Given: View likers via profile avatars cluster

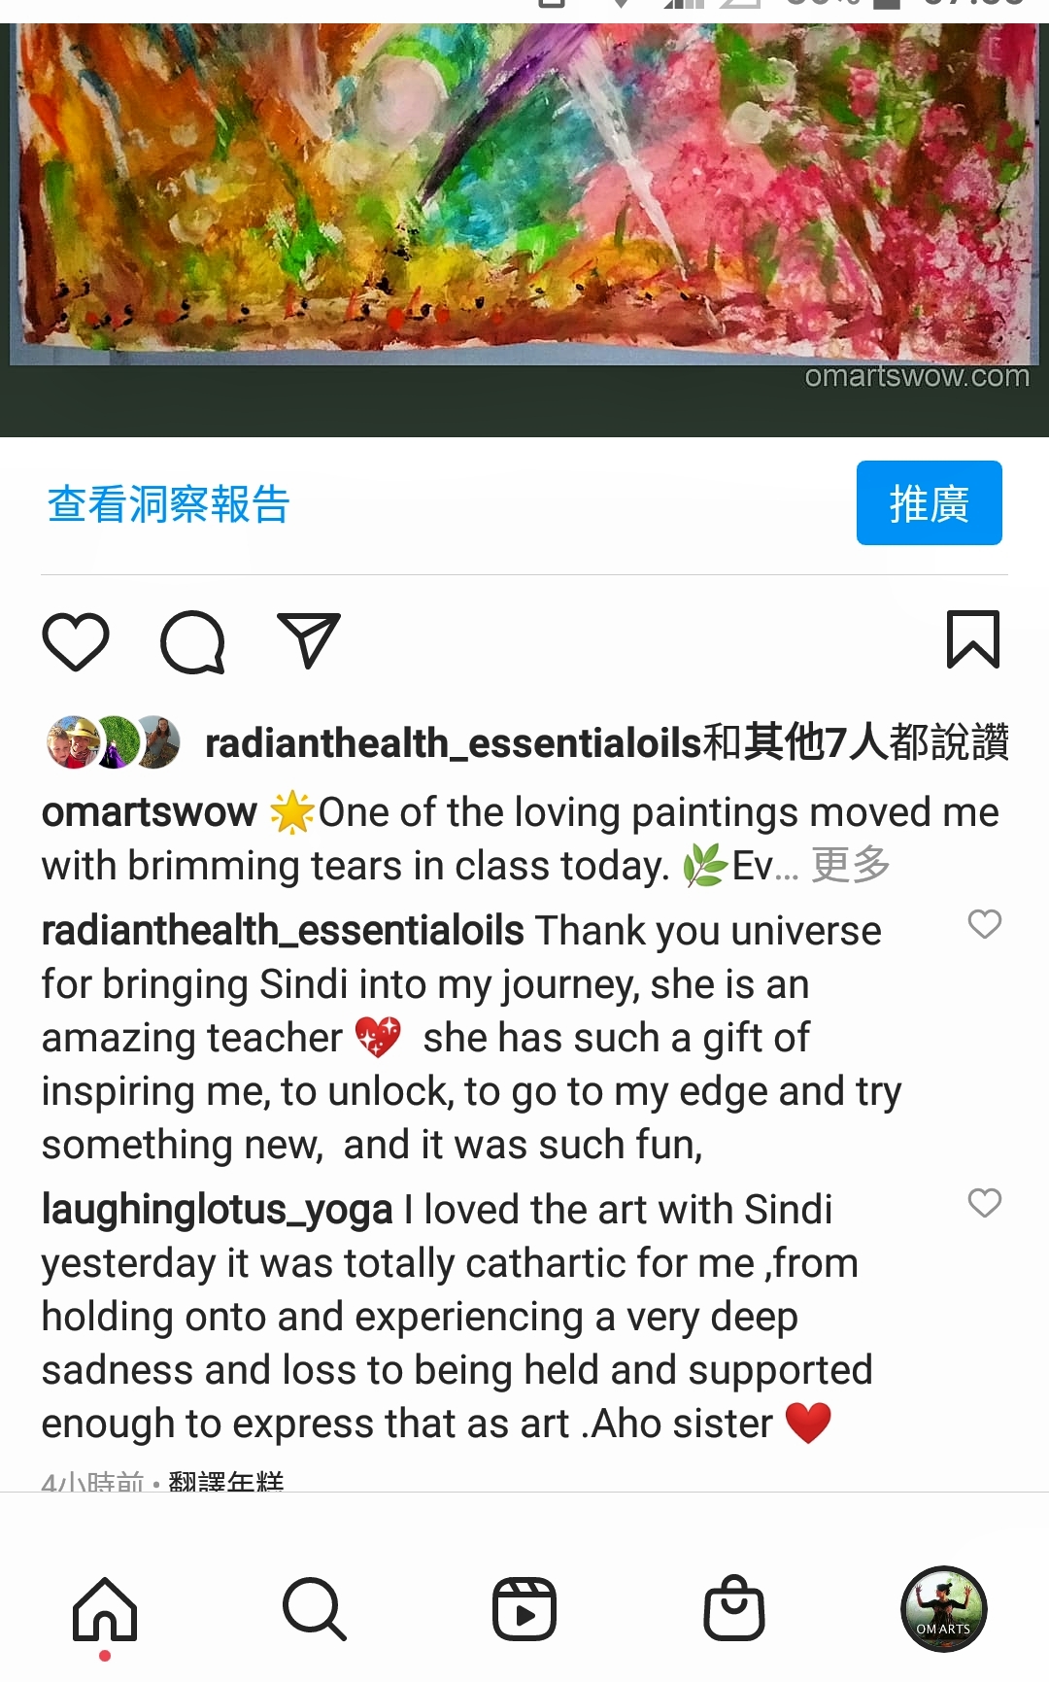Looking at the screenshot, I should [114, 742].
